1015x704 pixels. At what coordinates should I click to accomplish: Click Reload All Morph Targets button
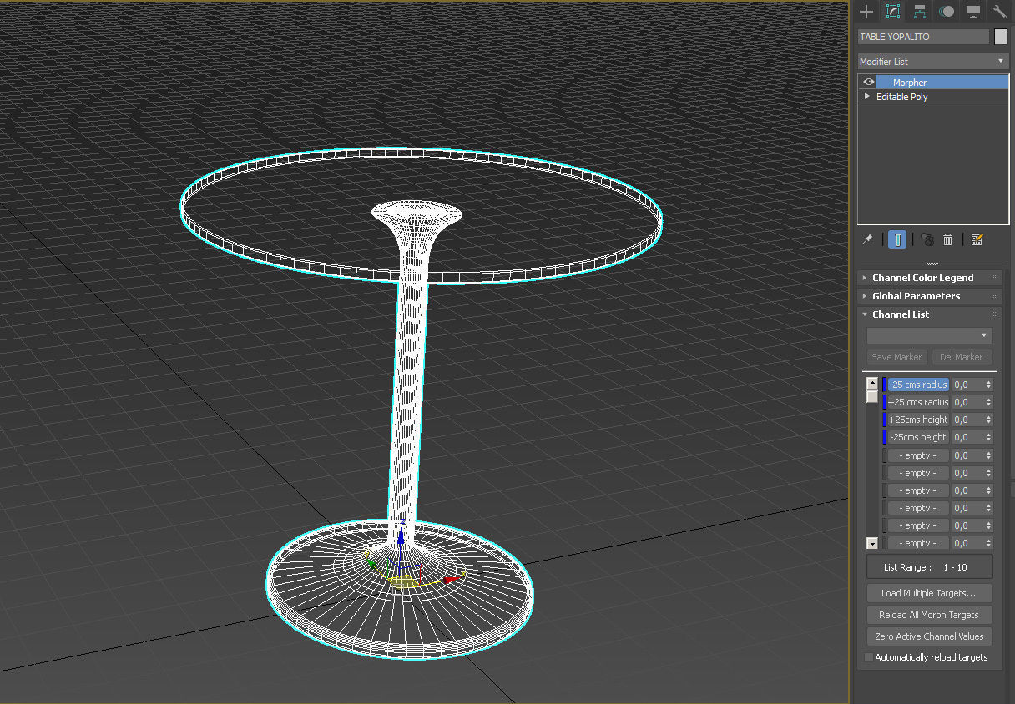tap(929, 615)
